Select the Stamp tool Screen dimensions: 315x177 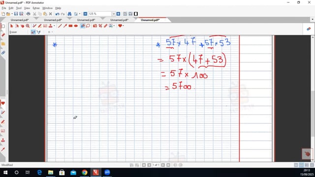click(50, 26)
